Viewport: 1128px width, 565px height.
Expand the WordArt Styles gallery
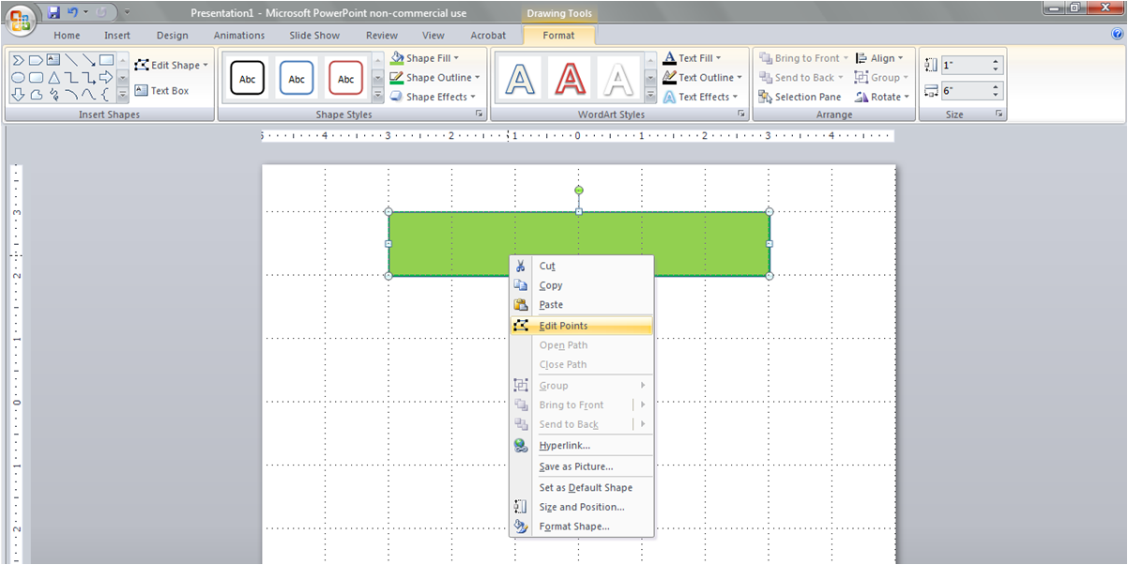tap(649, 95)
